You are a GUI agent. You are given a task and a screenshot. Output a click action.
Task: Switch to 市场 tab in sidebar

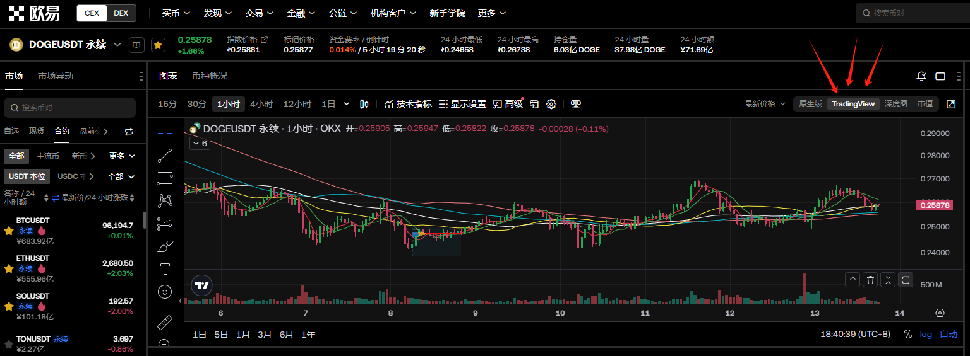[x=14, y=76]
